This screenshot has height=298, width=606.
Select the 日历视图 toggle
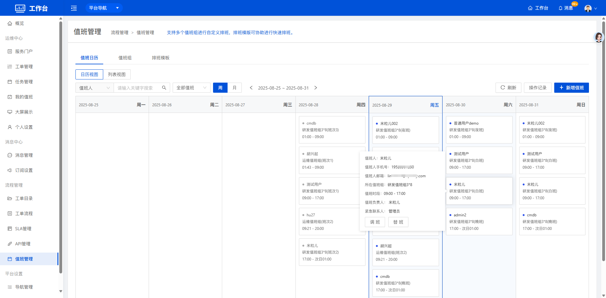click(89, 74)
